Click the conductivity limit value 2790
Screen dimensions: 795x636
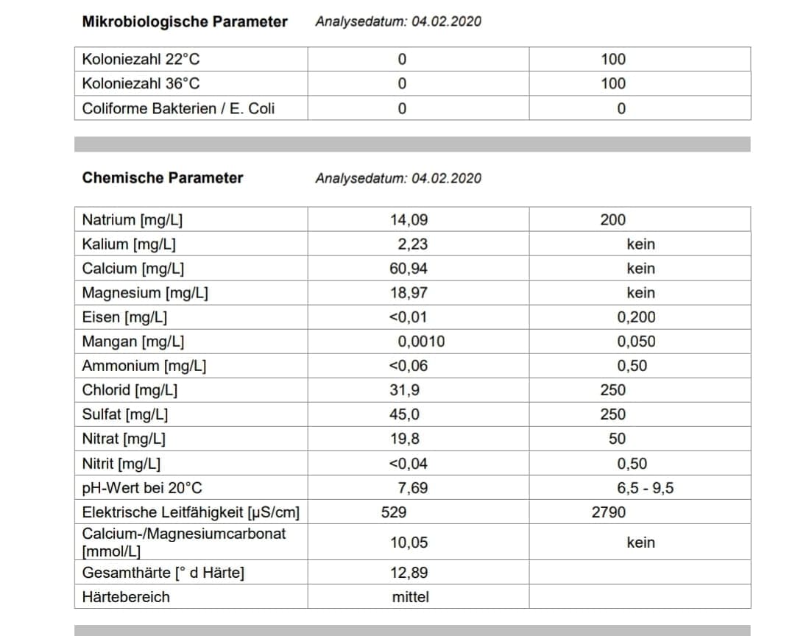(609, 512)
